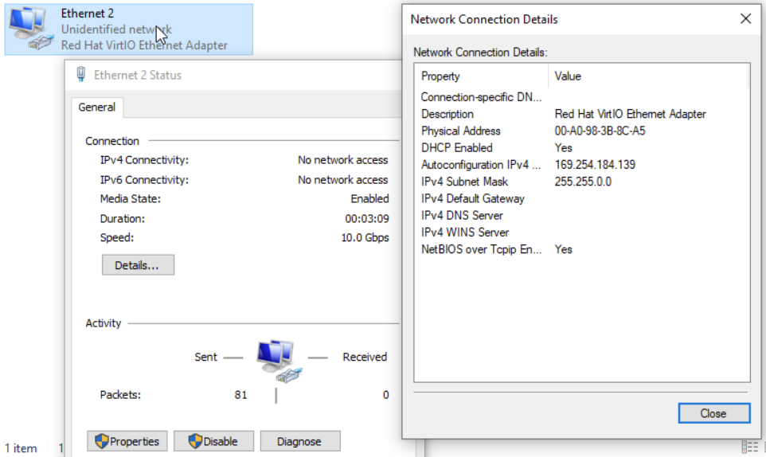The width and height of the screenshot is (766, 457).
Task: Select the Physical Address row
Action: click(x=461, y=131)
